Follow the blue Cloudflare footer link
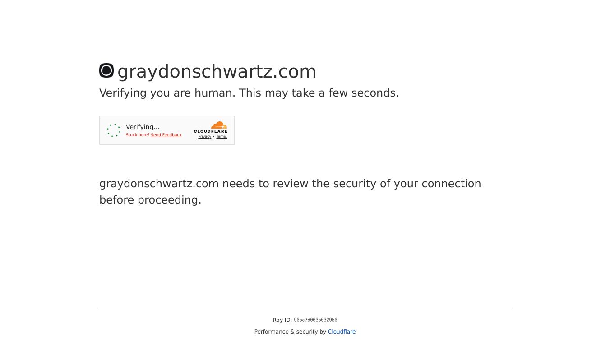This screenshot has height=343, width=610. click(x=342, y=332)
